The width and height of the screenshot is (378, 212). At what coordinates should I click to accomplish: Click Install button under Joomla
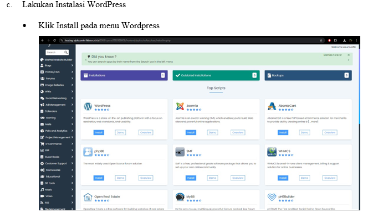click(x=191, y=133)
